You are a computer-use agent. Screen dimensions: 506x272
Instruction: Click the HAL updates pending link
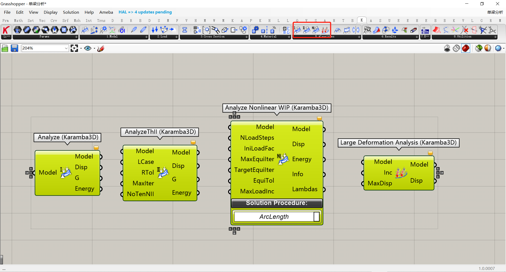tap(145, 12)
